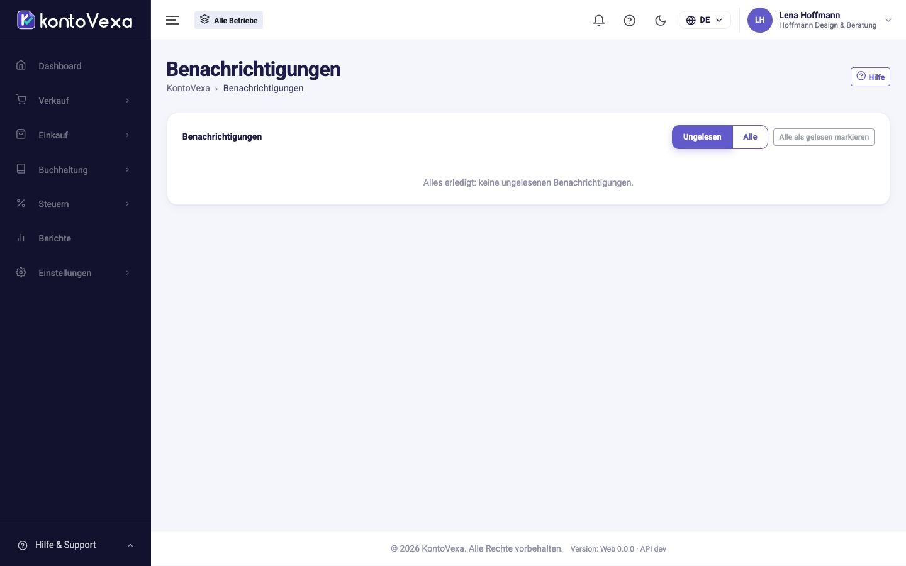Collapse the Hilfe & Support chevron
The height and width of the screenshot is (566, 906).
tap(130, 545)
